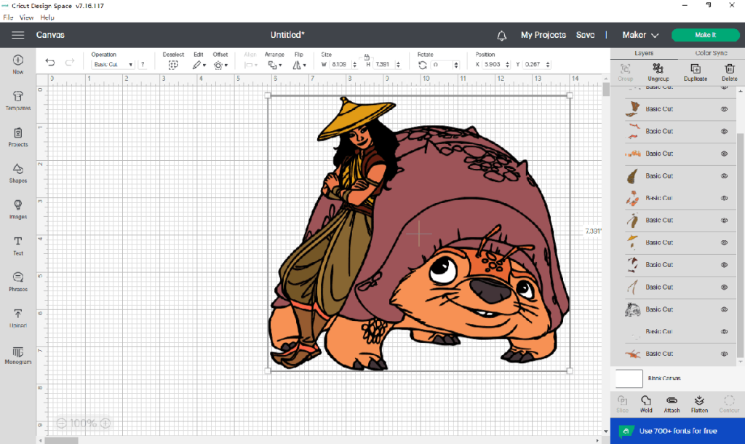Screen dimensions: 745x444
Task: Switch to the Color Sync tab
Action: tap(710, 53)
